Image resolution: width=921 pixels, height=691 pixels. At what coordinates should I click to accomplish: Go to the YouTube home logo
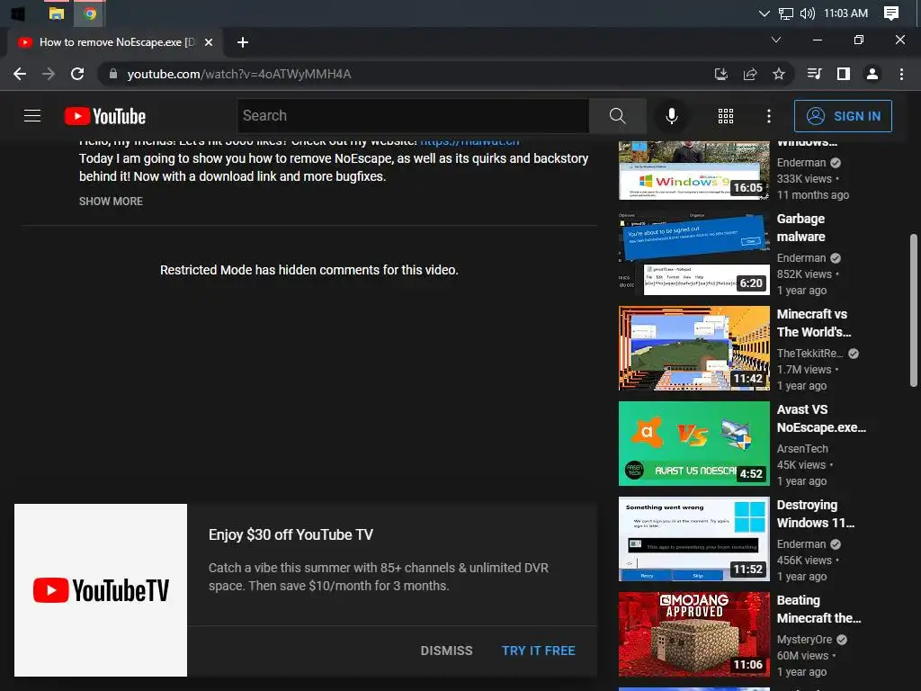click(105, 116)
